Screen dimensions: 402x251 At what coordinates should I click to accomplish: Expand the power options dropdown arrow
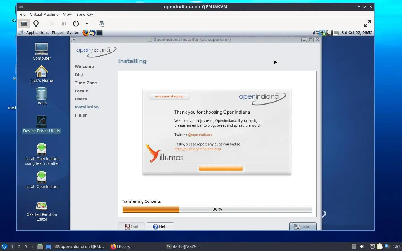pos(87,24)
